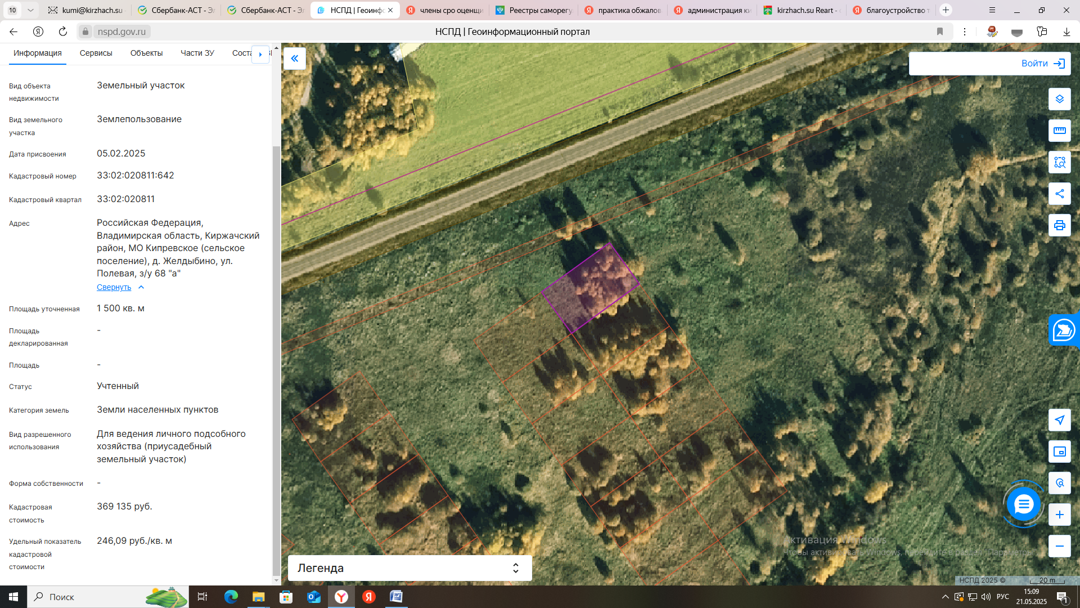Open Microsoft Edge from the taskbar
This screenshot has width=1080, height=608.
pos(231,597)
